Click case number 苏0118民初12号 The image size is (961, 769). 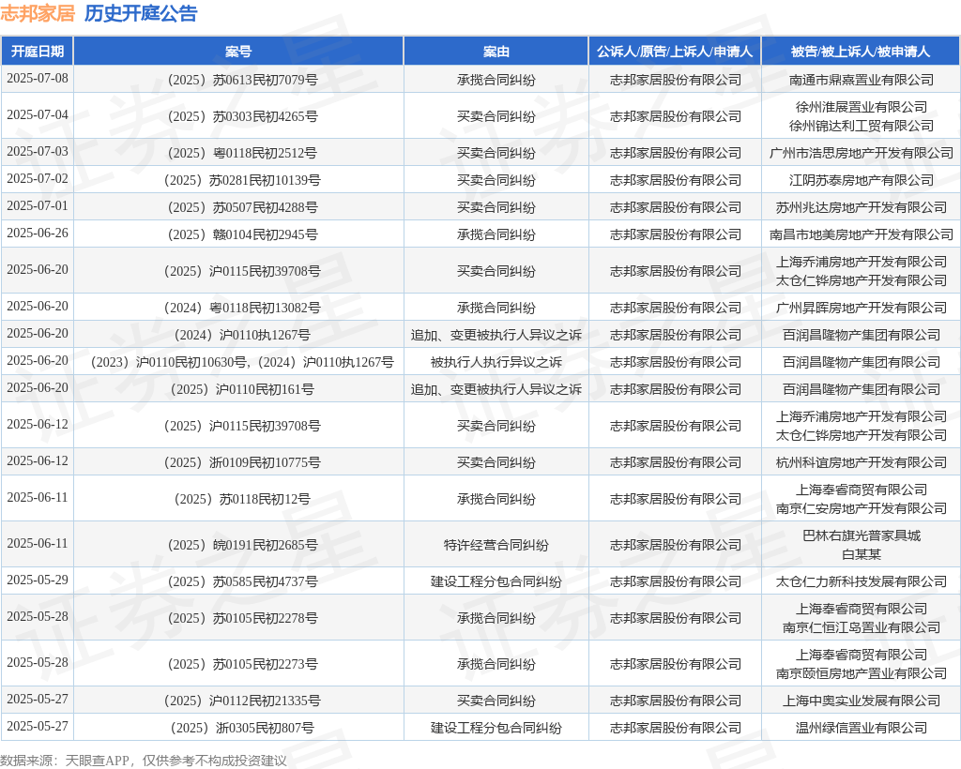242,499
